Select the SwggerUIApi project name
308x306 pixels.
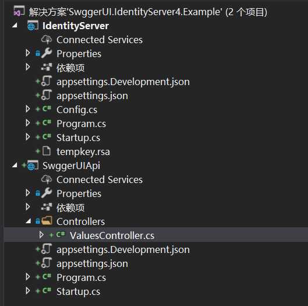tap(71, 166)
